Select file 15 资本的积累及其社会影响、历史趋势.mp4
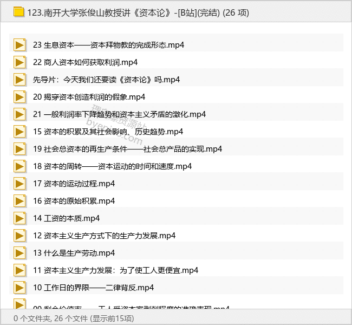Image resolution: width=352 pixels, height=325 pixels. pyautogui.click(x=108, y=132)
